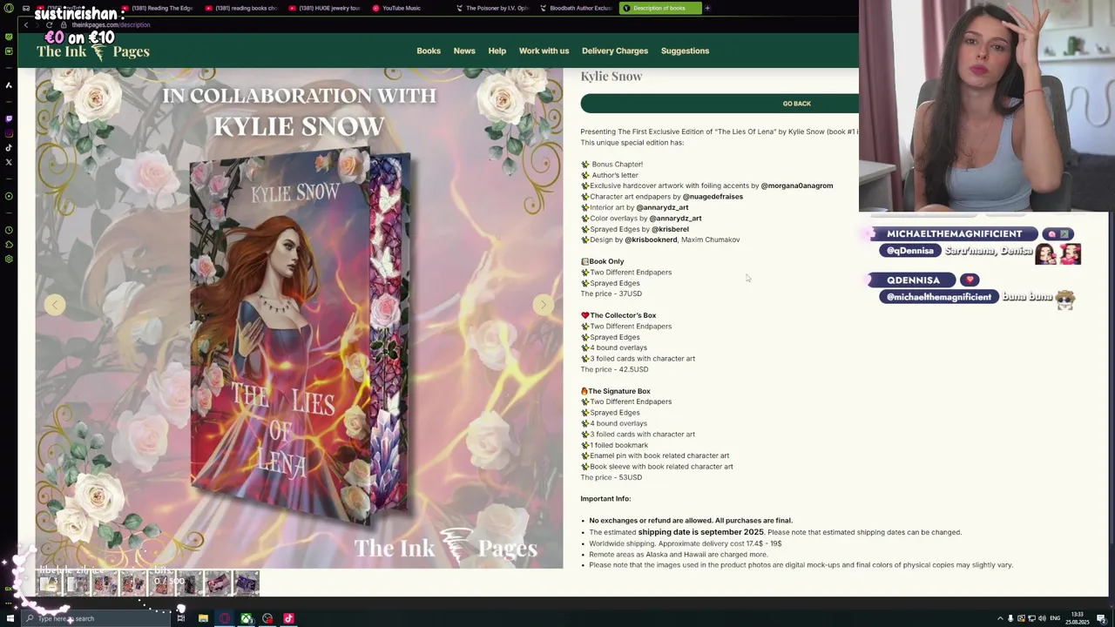
Task: Click @krisberel sprayed edges mention
Action: [x=670, y=229]
